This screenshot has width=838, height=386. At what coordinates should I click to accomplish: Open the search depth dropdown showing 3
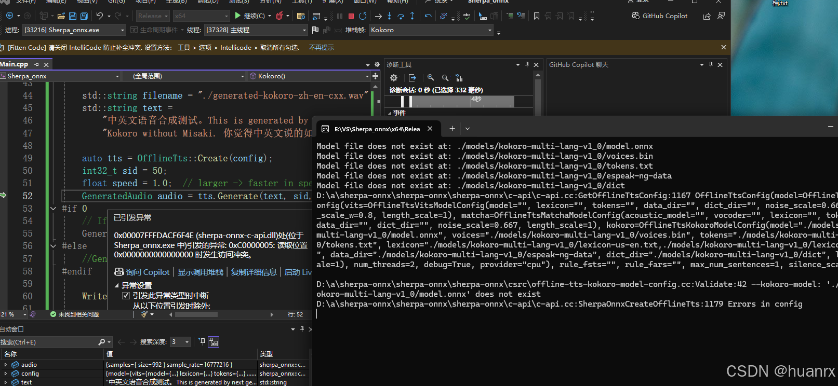pos(180,342)
